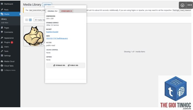The image size is (193, 110).
Task: Click the Media icon in the sidebar
Action: (x=2, y=14)
